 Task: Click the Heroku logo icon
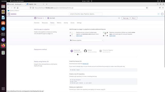[9, 14]
